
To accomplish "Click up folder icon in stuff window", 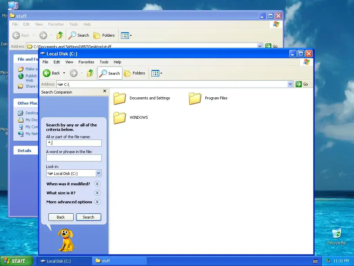I will pyautogui.click(x=60, y=35).
